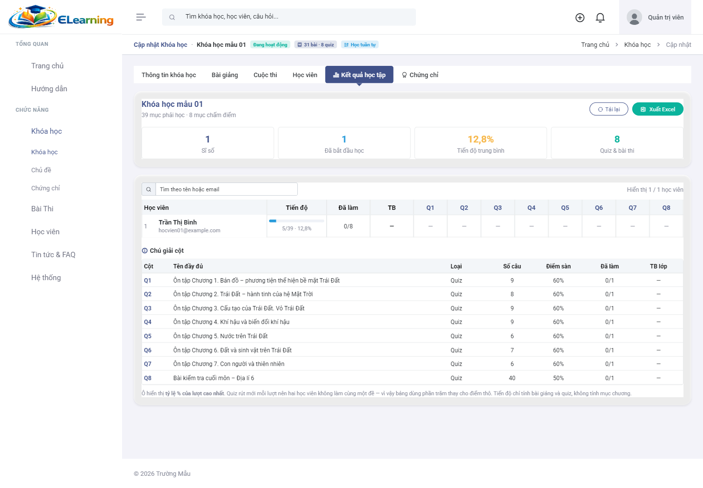Click Trang chủ breadcrumb link
This screenshot has height=488, width=703.
595,45
